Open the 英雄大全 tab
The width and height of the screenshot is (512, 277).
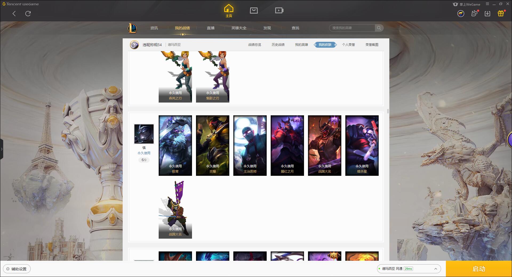(x=239, y=28)
